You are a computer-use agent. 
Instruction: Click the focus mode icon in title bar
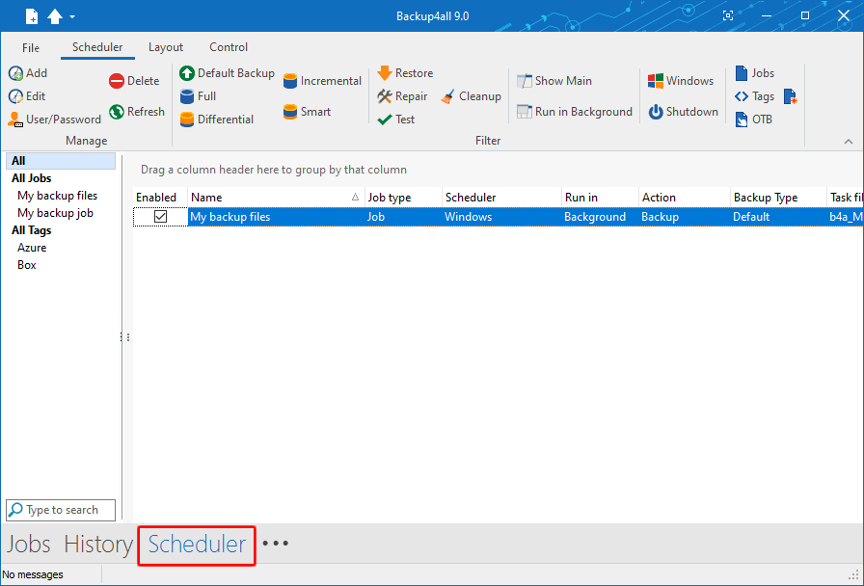click(728, 16)
